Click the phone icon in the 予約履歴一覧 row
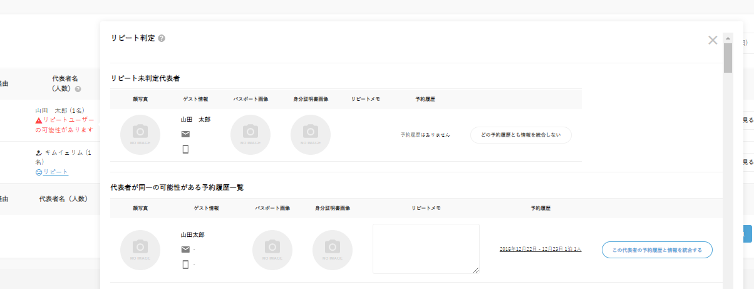Screen dimensions: 754x289 click(185, 265)
